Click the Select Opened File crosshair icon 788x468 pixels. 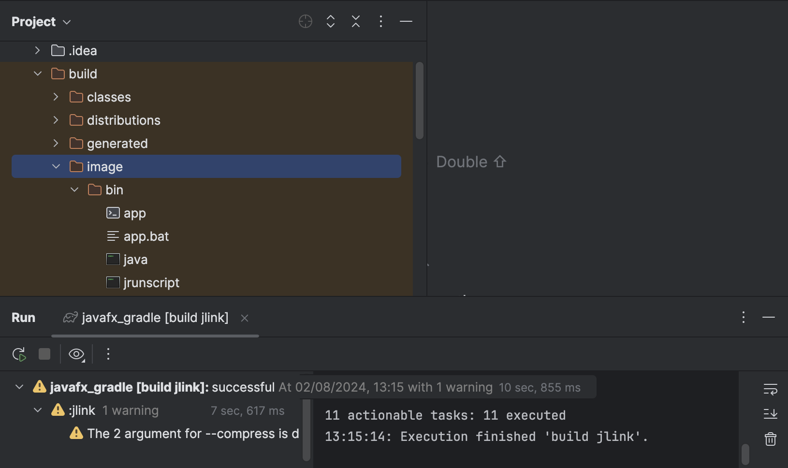305,21
